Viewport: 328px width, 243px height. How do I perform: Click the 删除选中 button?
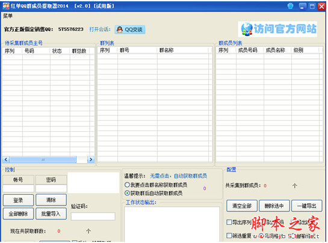coord(274,206)
